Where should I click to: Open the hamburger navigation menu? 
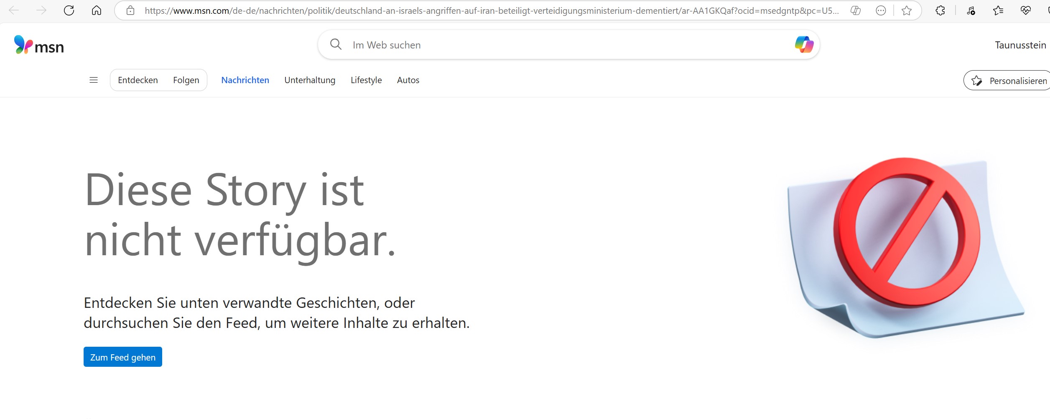coord(94,80)
